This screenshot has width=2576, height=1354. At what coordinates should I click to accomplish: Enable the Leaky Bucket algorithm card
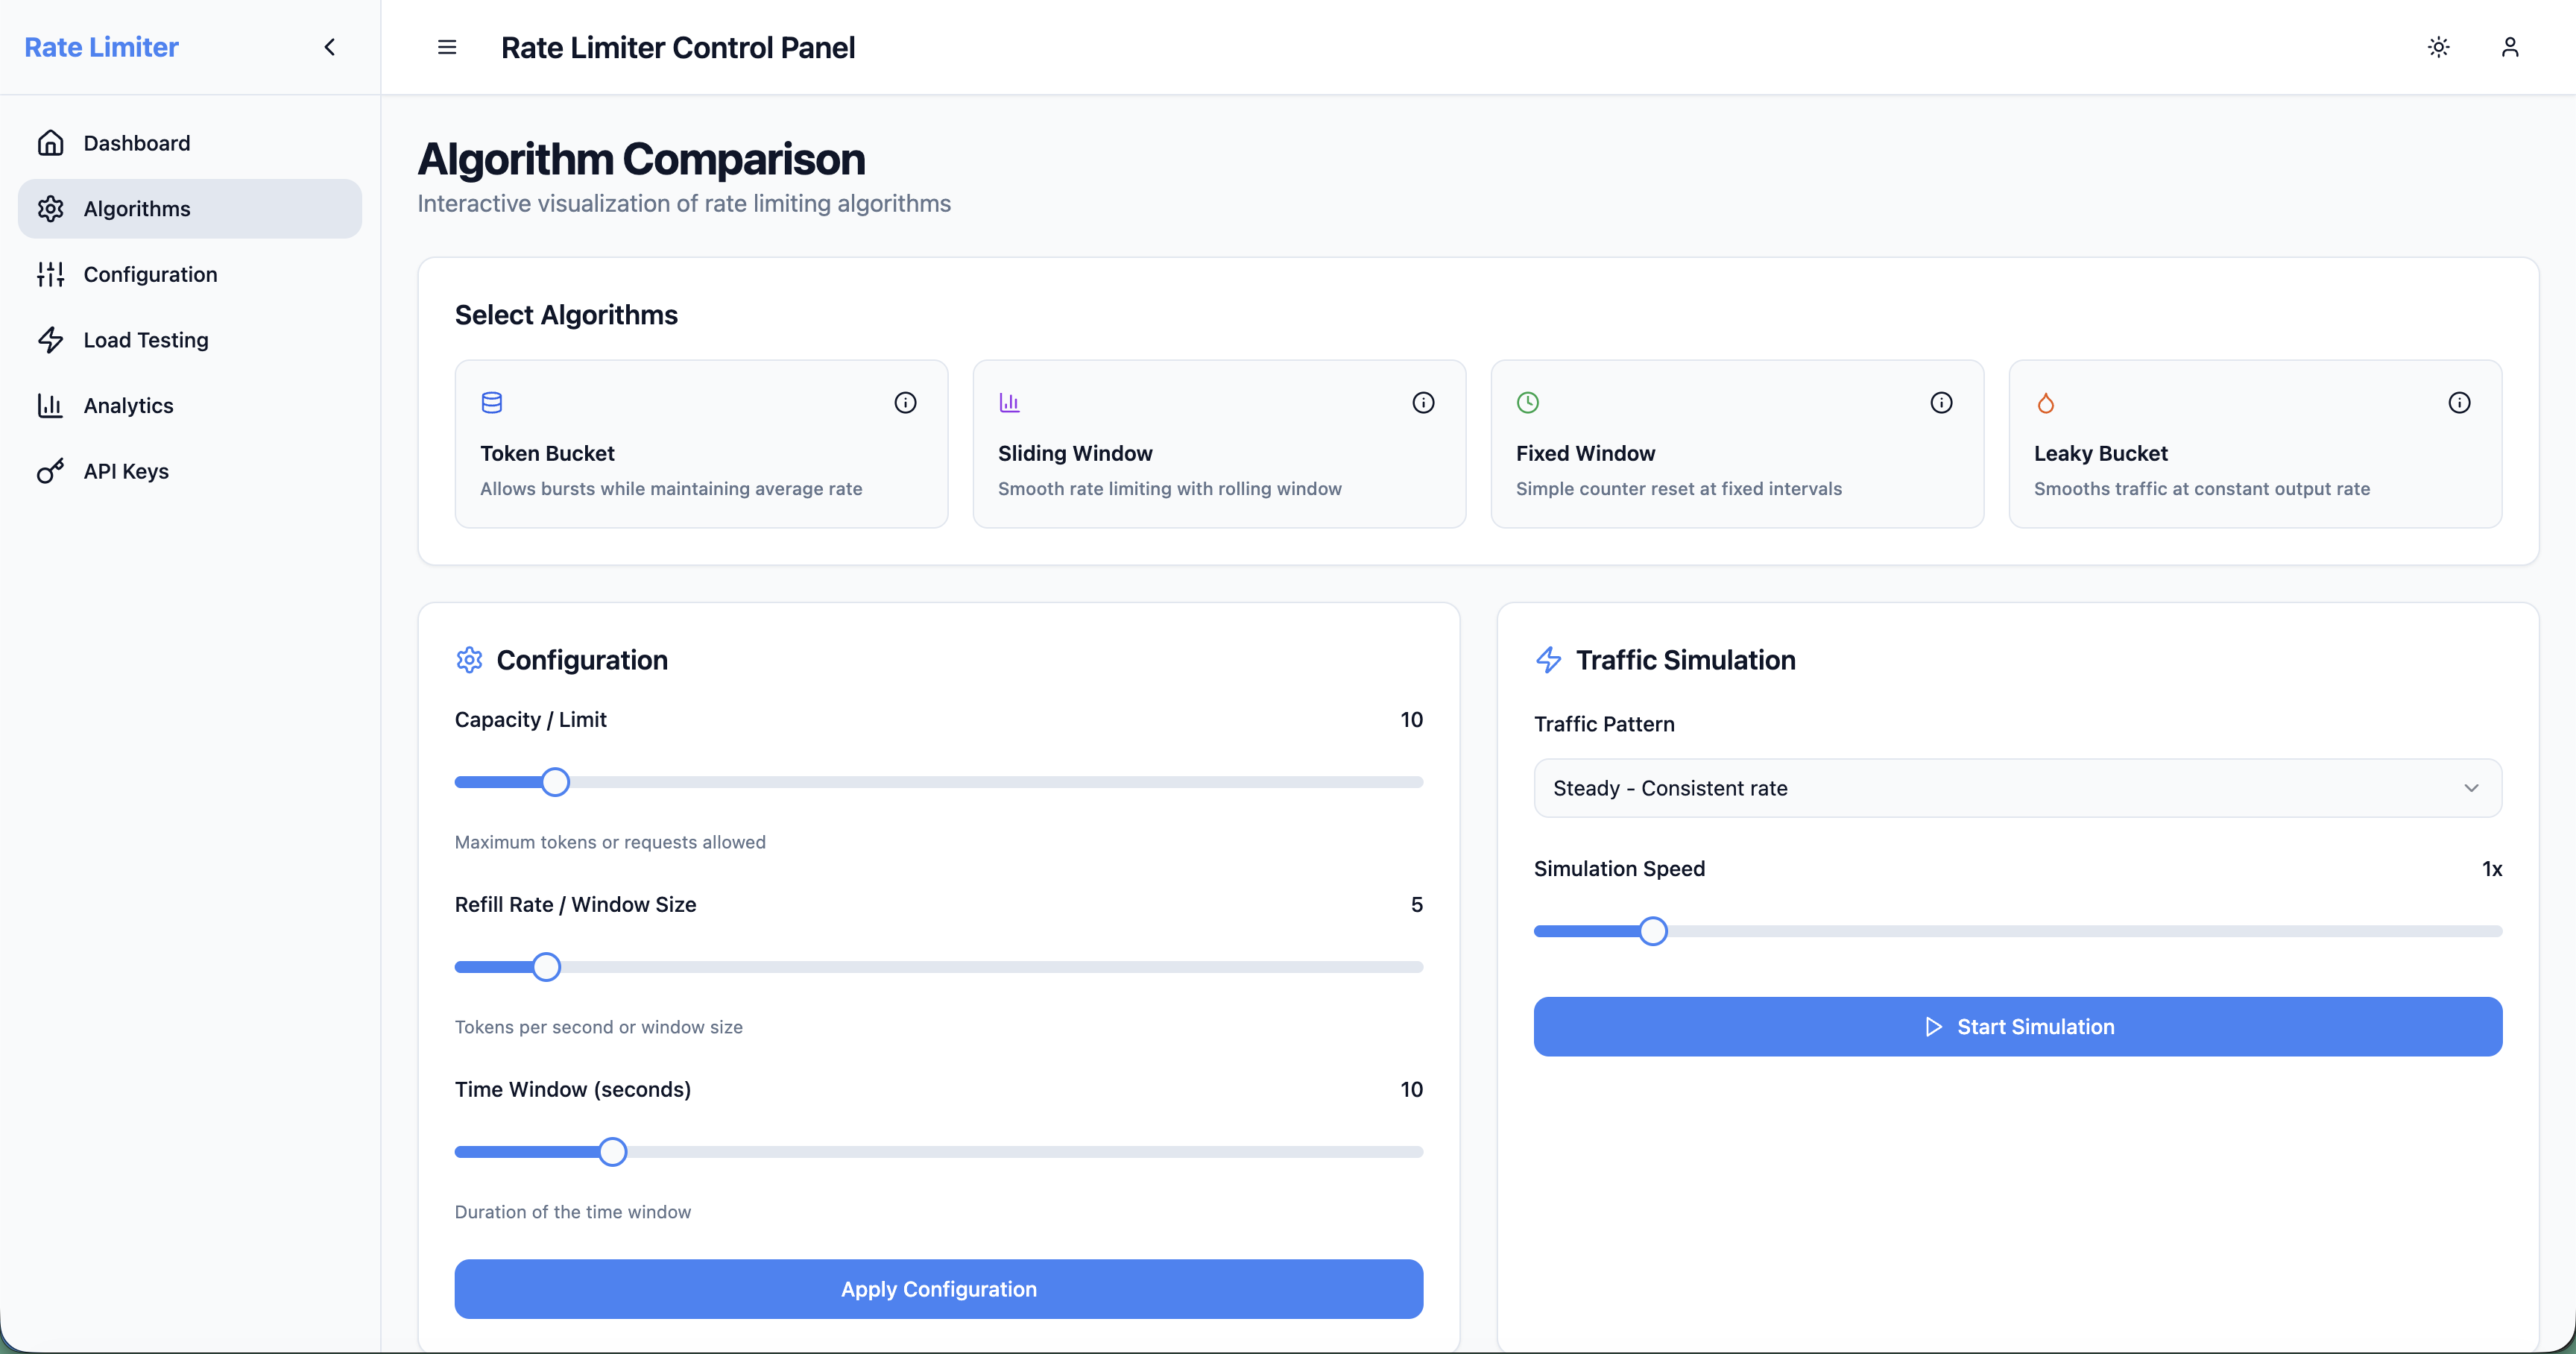point(2255,444)
